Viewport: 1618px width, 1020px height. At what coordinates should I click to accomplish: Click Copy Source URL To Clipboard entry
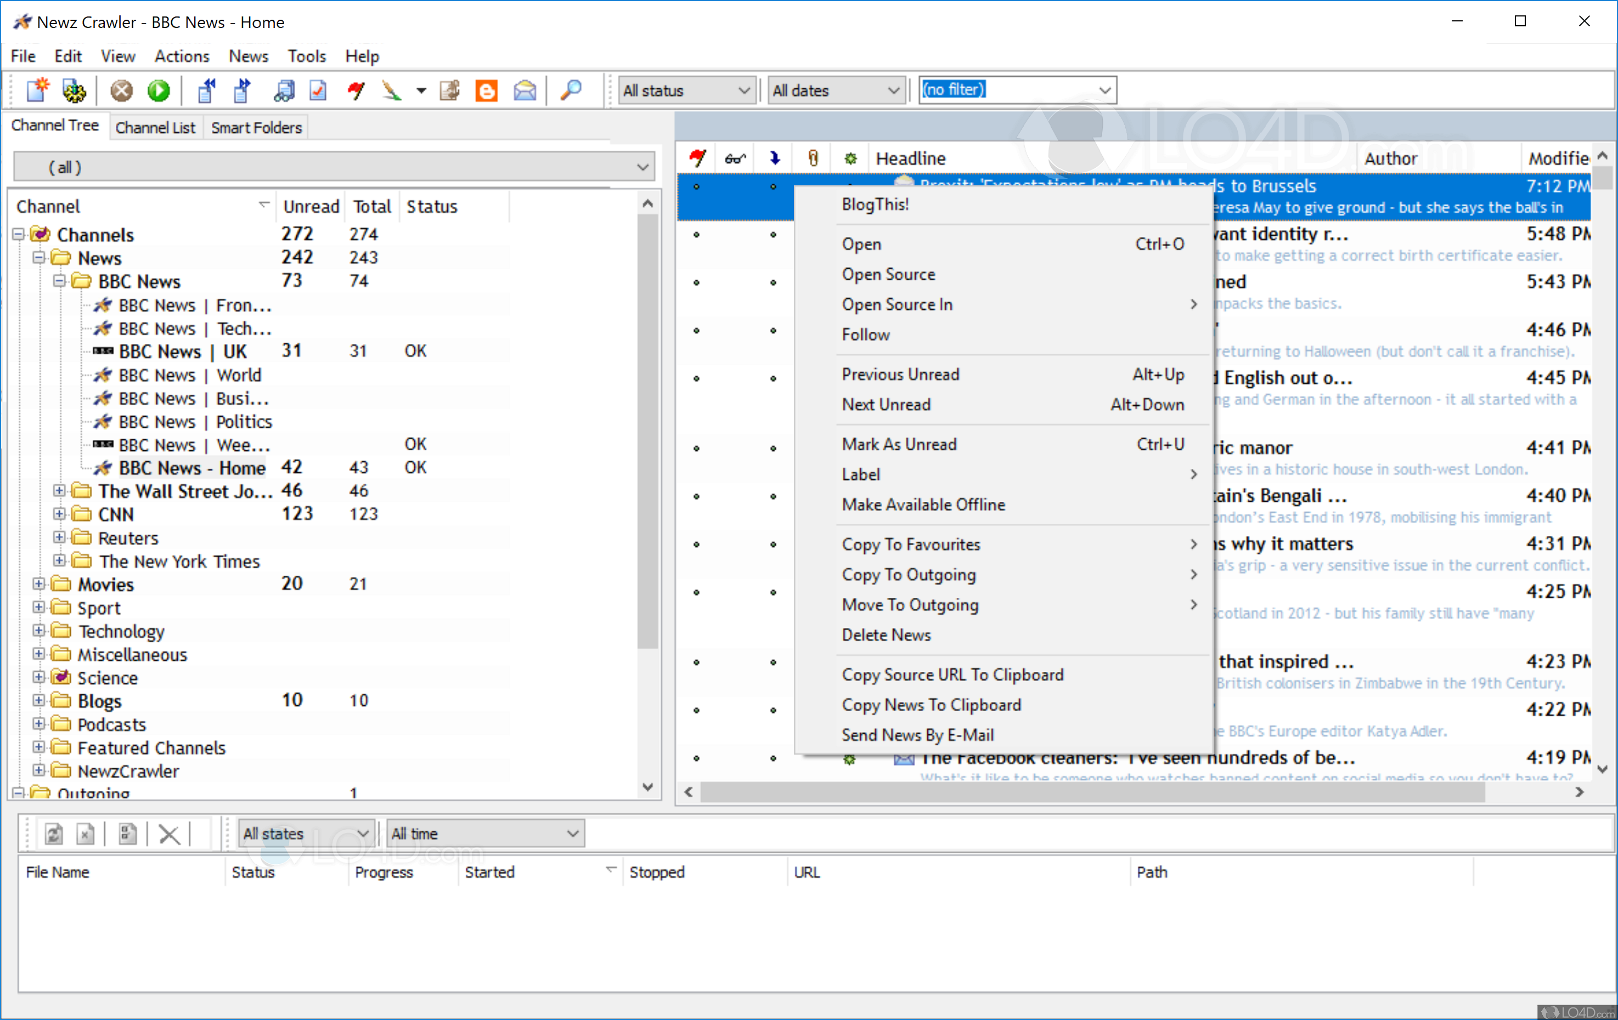[x=952, y=674]
